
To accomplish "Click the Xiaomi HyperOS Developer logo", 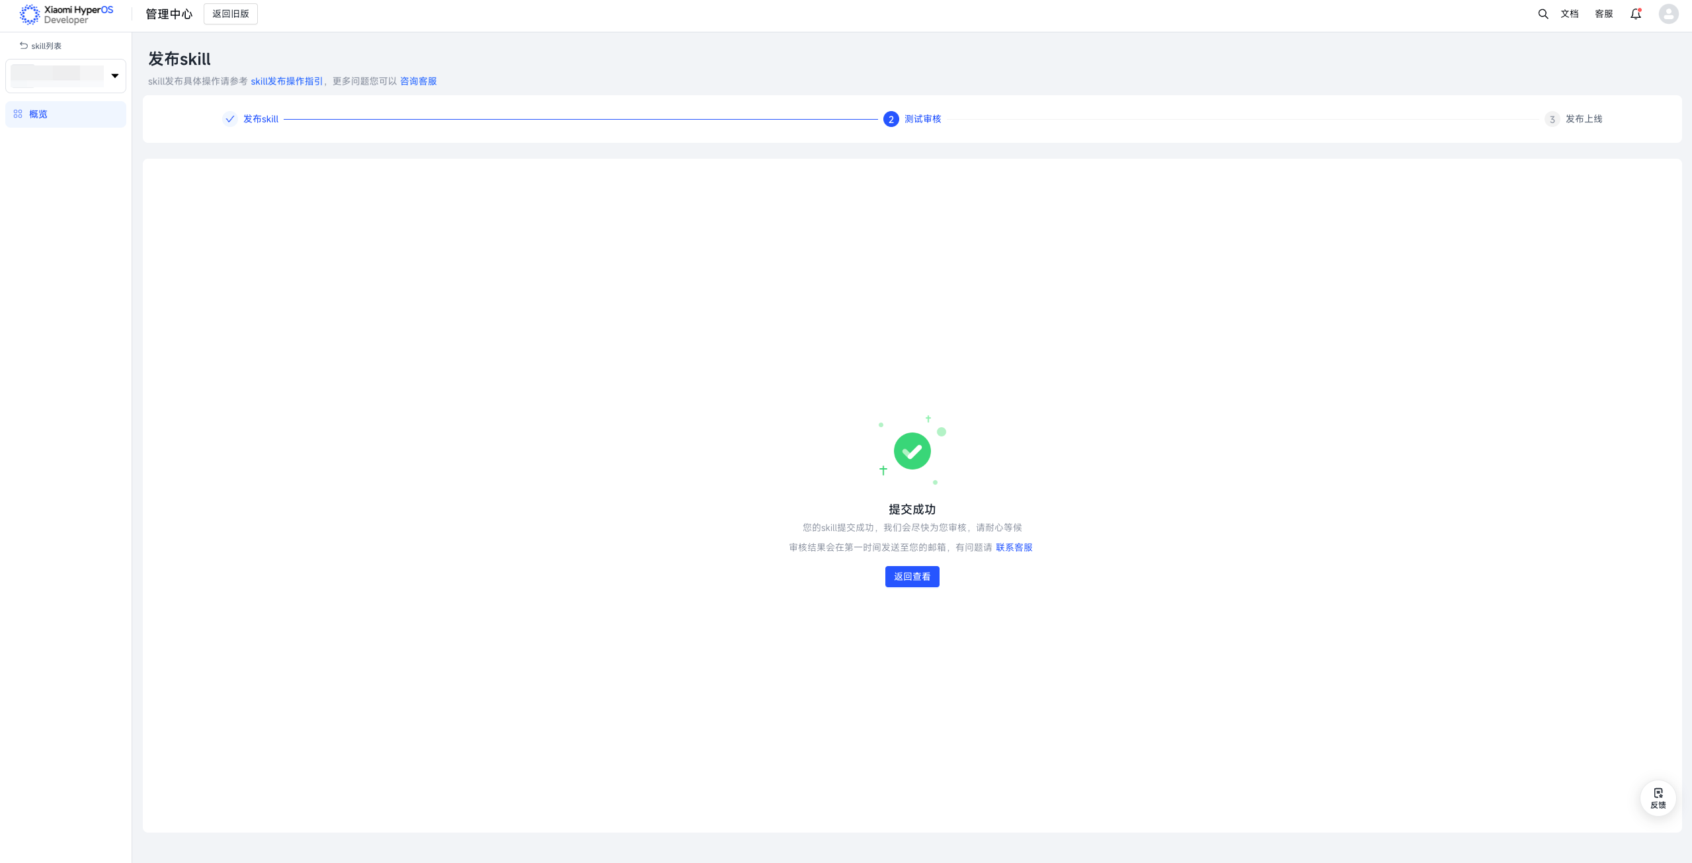I will click(66, 15).
